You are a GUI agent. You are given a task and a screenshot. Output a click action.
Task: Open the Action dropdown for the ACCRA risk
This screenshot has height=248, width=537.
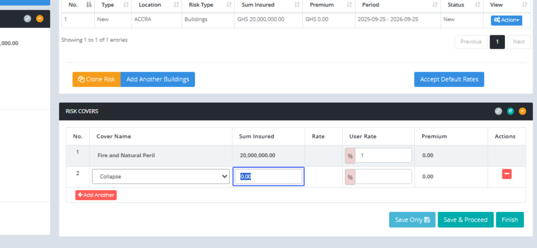point(506,20)
